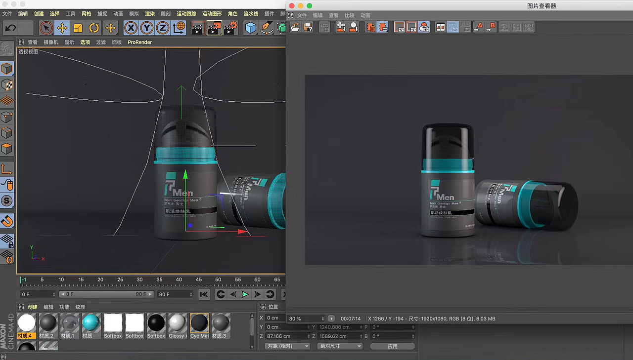
Task: Open the 摄像机 viewport menu
Action: (x=51, y=42)
